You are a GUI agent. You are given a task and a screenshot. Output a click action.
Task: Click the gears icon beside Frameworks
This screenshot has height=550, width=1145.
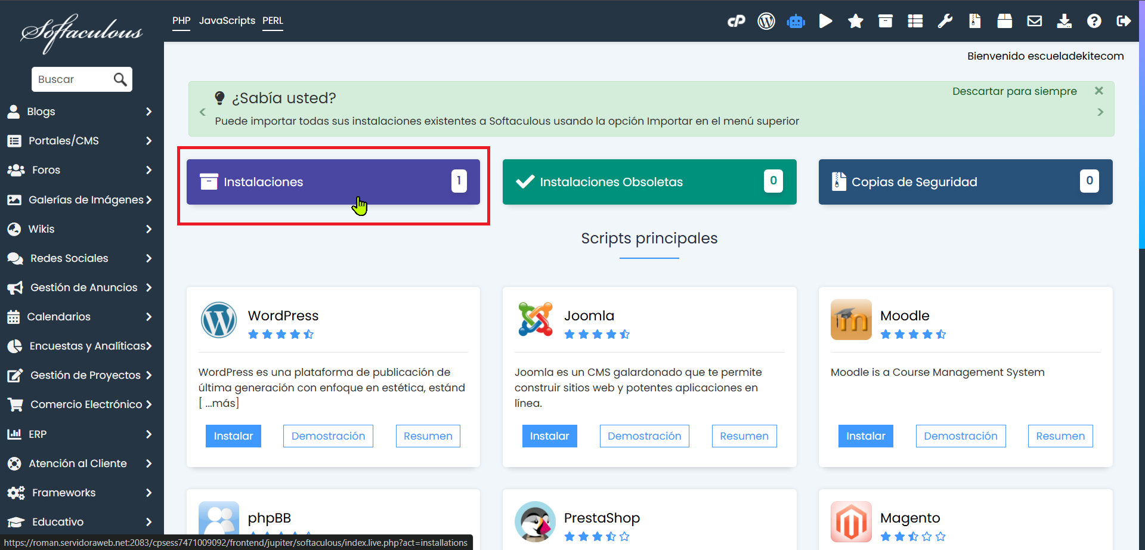pos(16,493)
